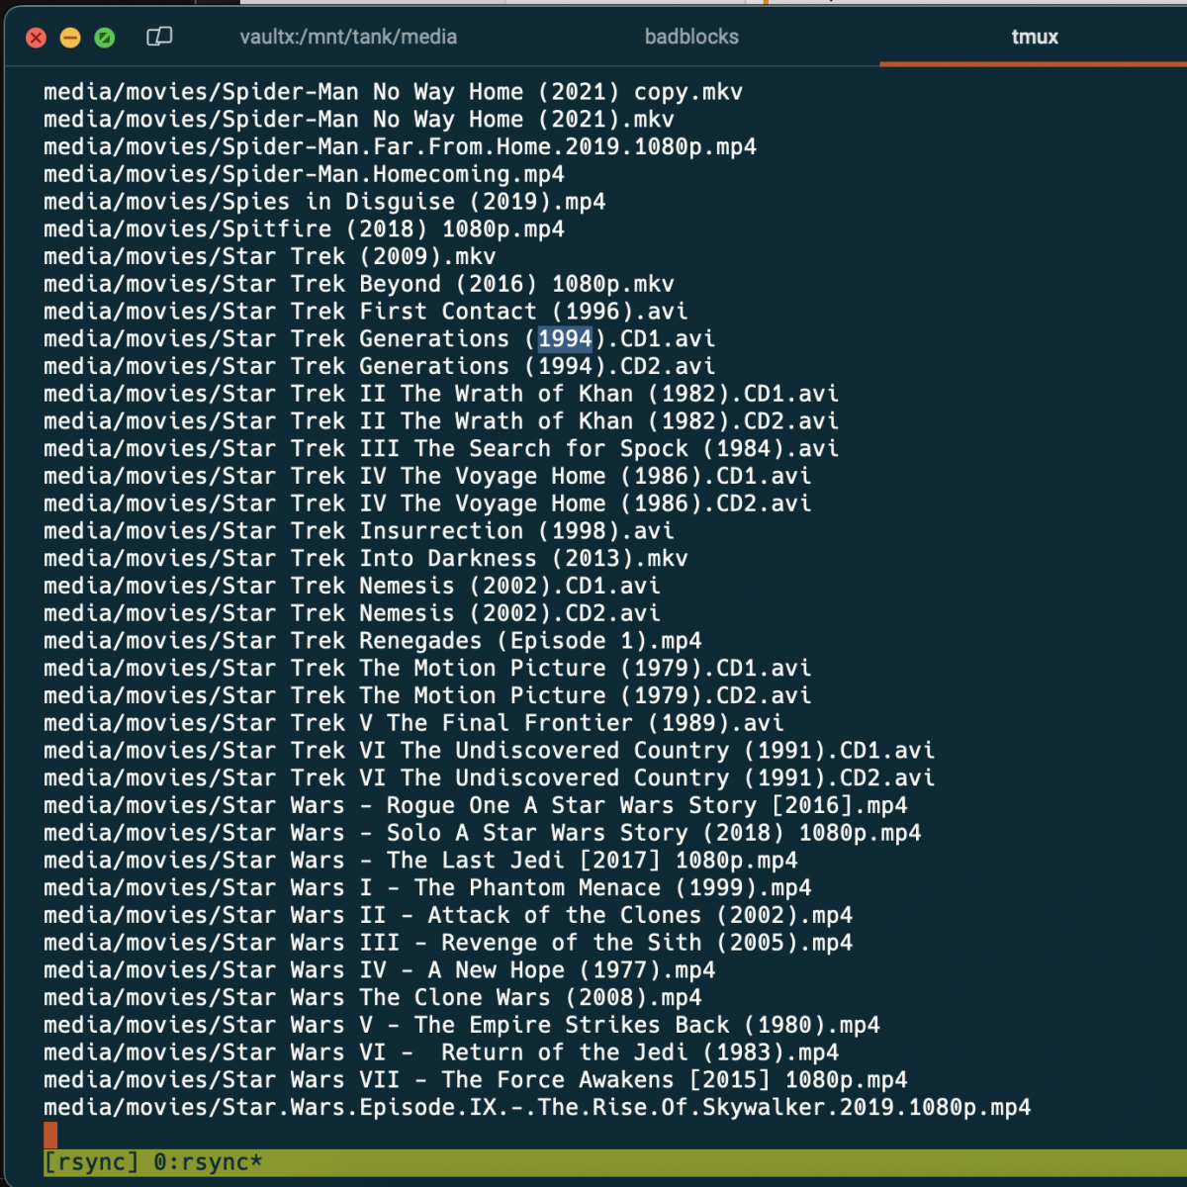Image resolution: width=1187 pixels, height=1187 pixels.
Task: Switch to the badblocks tab
Action: tap(691, 37)
